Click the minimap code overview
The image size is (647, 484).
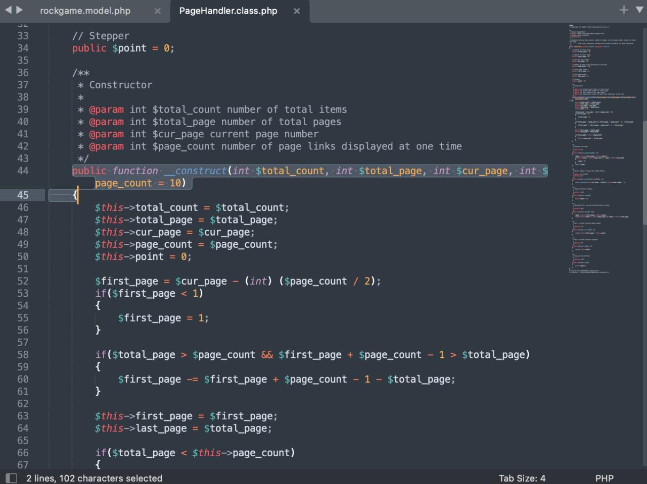point(603,149)
